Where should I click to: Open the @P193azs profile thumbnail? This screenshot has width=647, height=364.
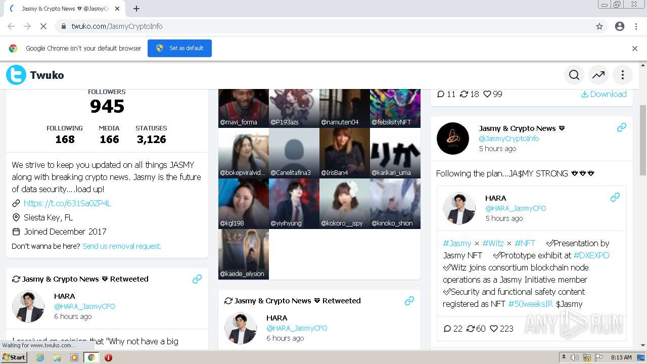tap(294, 108)
